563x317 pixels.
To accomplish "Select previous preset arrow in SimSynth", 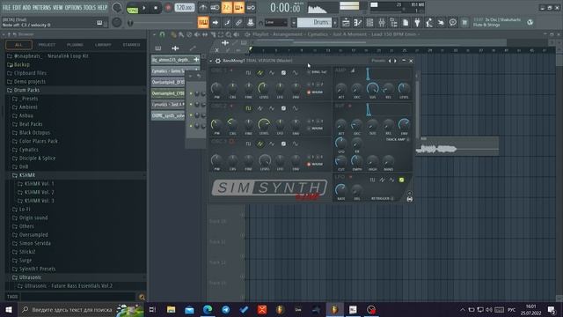I will tap(390, 61).
